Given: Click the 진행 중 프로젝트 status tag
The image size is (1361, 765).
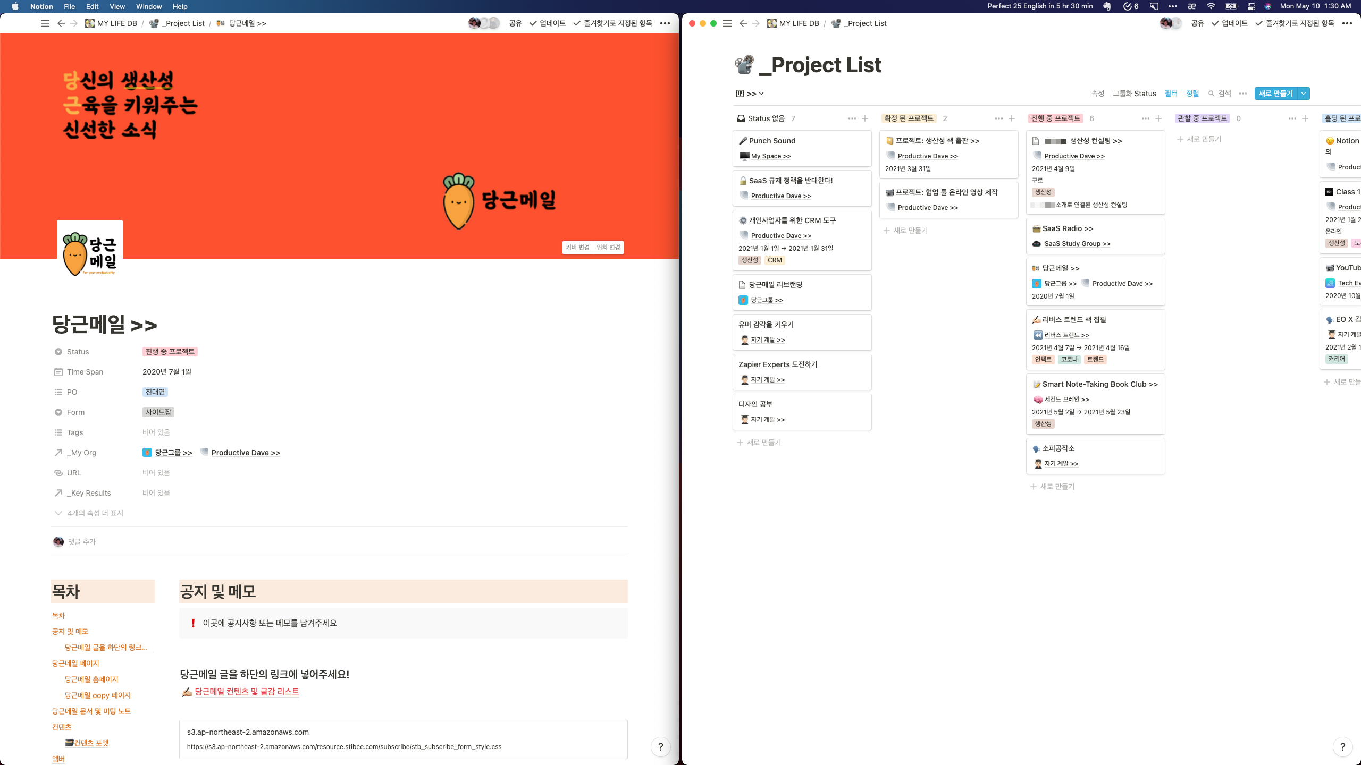Looking at the screenshot, I should [170, 352].
